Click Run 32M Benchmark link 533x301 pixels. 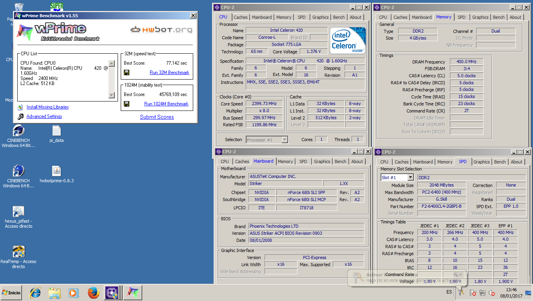click(169, 73)
